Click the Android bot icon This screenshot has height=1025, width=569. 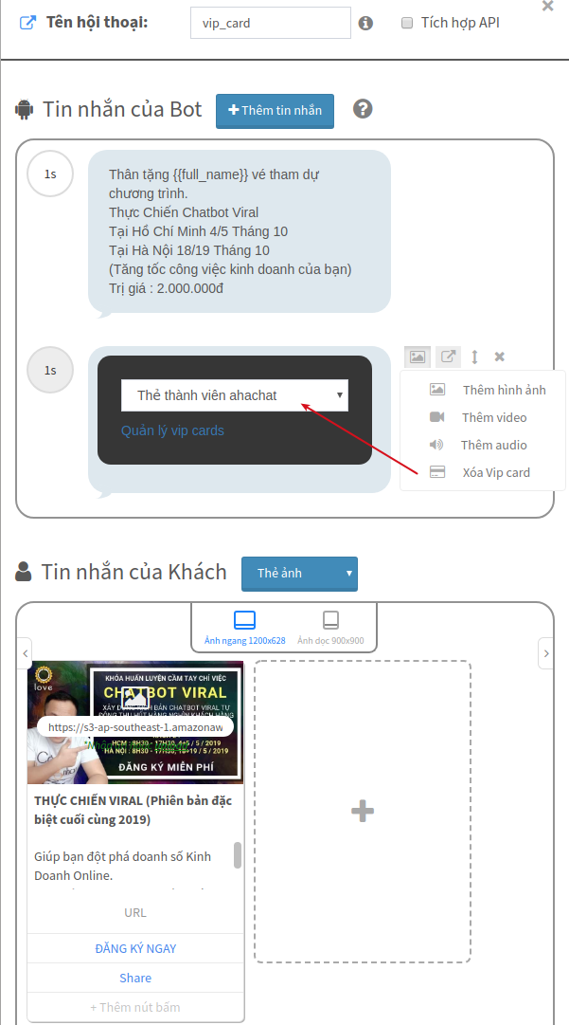coord(25,109)
